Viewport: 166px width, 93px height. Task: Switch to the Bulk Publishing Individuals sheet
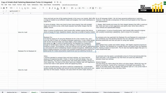point(68,92)
